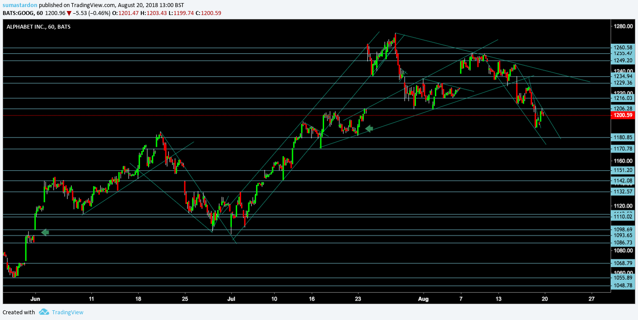Click the 1142.08 price level label

click(623, 181)
